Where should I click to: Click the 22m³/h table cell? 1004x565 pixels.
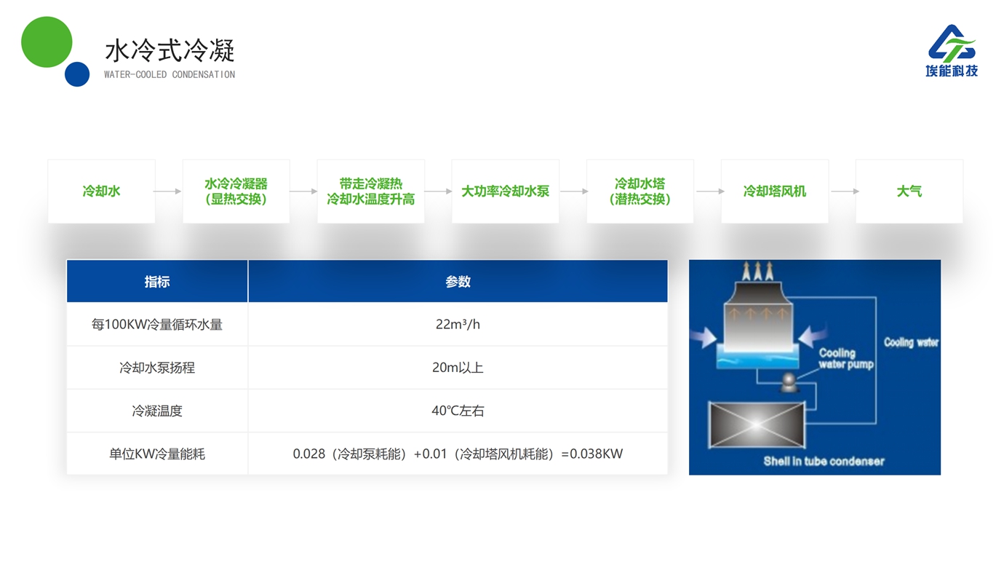(458, 325)
